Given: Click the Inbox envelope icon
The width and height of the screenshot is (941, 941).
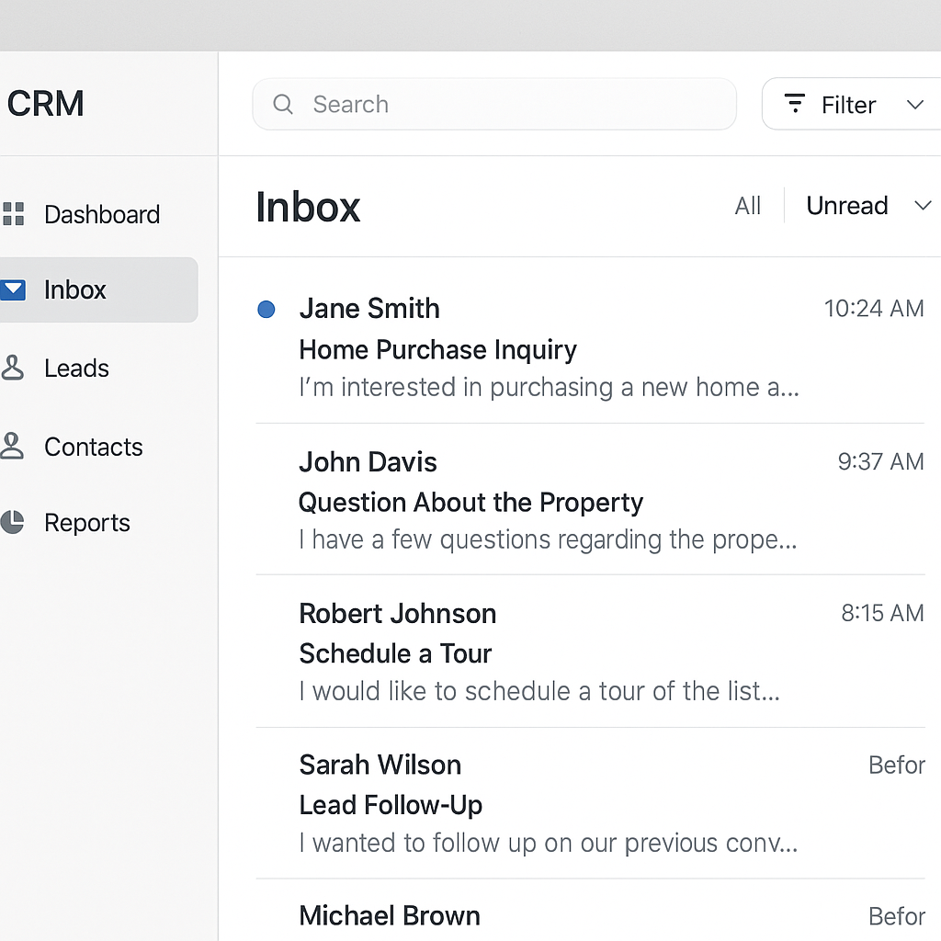Looking at the screenshot, I should click(x=13, y=289).
